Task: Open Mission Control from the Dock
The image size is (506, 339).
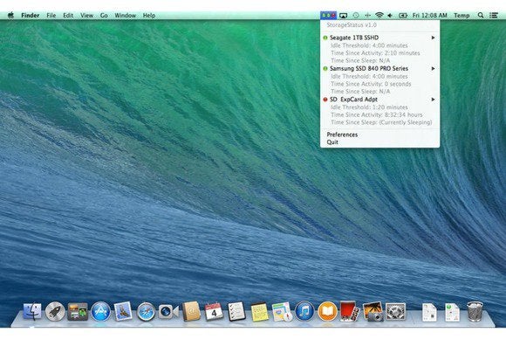Action: tap(78, 312)
